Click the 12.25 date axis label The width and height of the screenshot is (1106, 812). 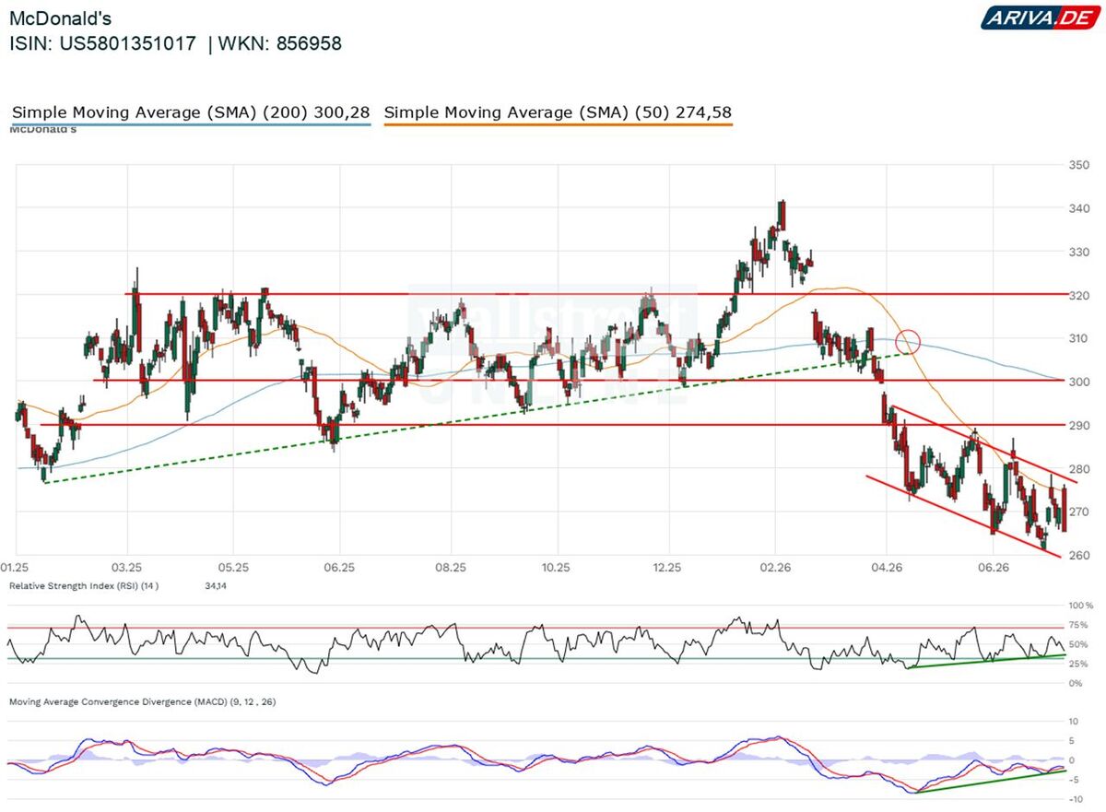point(666,569)
